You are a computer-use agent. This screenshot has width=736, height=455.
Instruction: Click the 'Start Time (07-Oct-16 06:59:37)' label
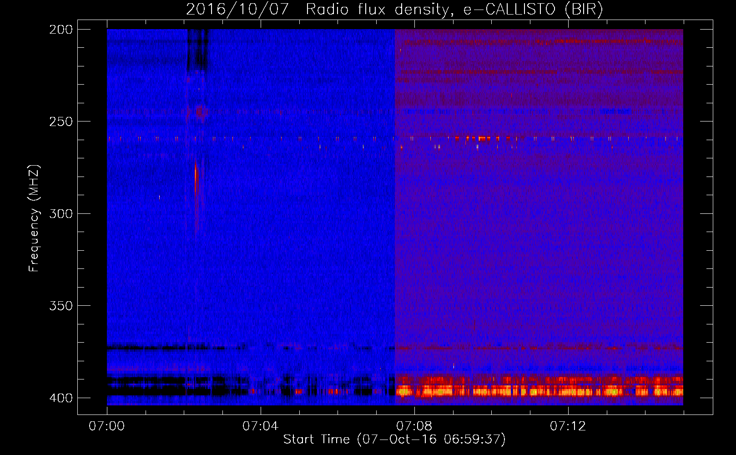pyautogui.click(x=394, y=440)
